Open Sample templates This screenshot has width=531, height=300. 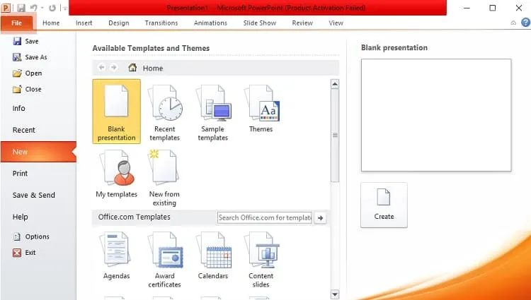[x=212, y=113]
